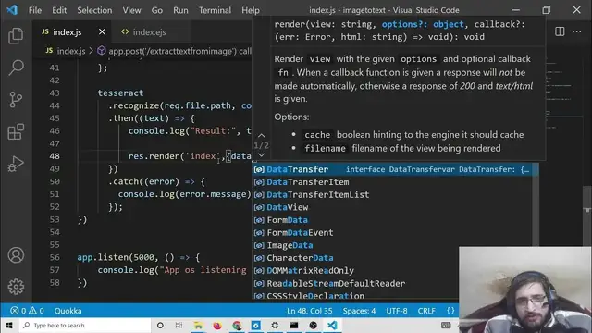
Task: Open the View menu
Action: coord(131,10)
